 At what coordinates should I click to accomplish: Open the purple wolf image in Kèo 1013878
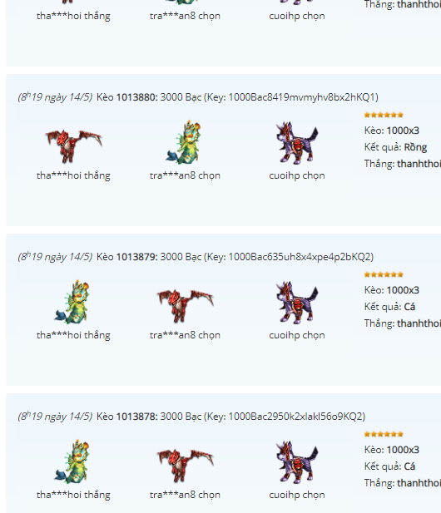[297, 462]
